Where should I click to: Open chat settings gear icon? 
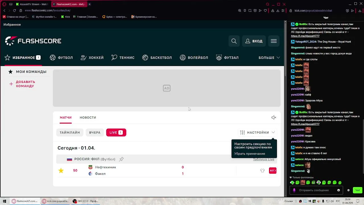tap(348, 190)
